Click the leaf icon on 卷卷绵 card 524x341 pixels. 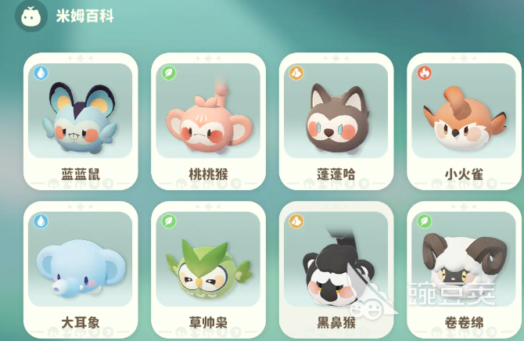424,221
